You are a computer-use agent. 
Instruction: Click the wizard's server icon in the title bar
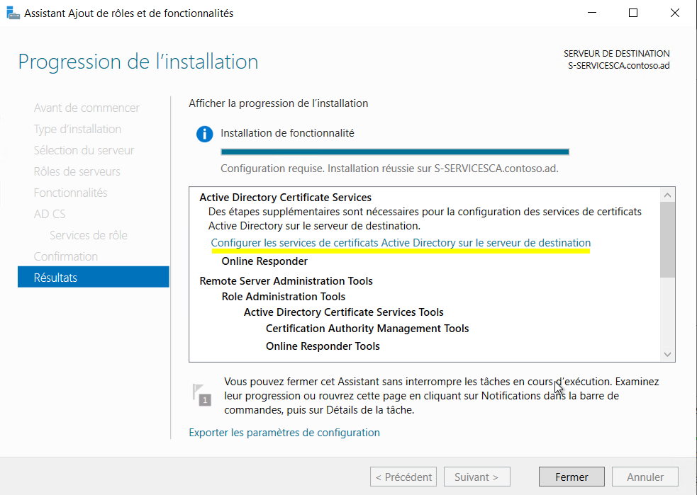coord(13,13)
